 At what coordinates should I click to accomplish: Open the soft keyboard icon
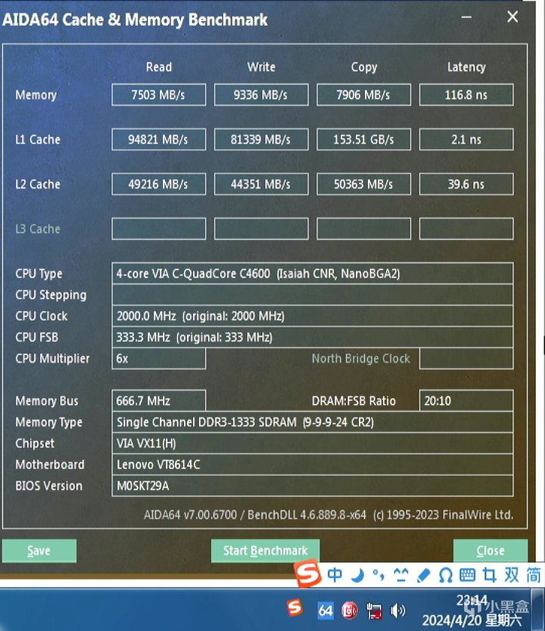(467, 575)
